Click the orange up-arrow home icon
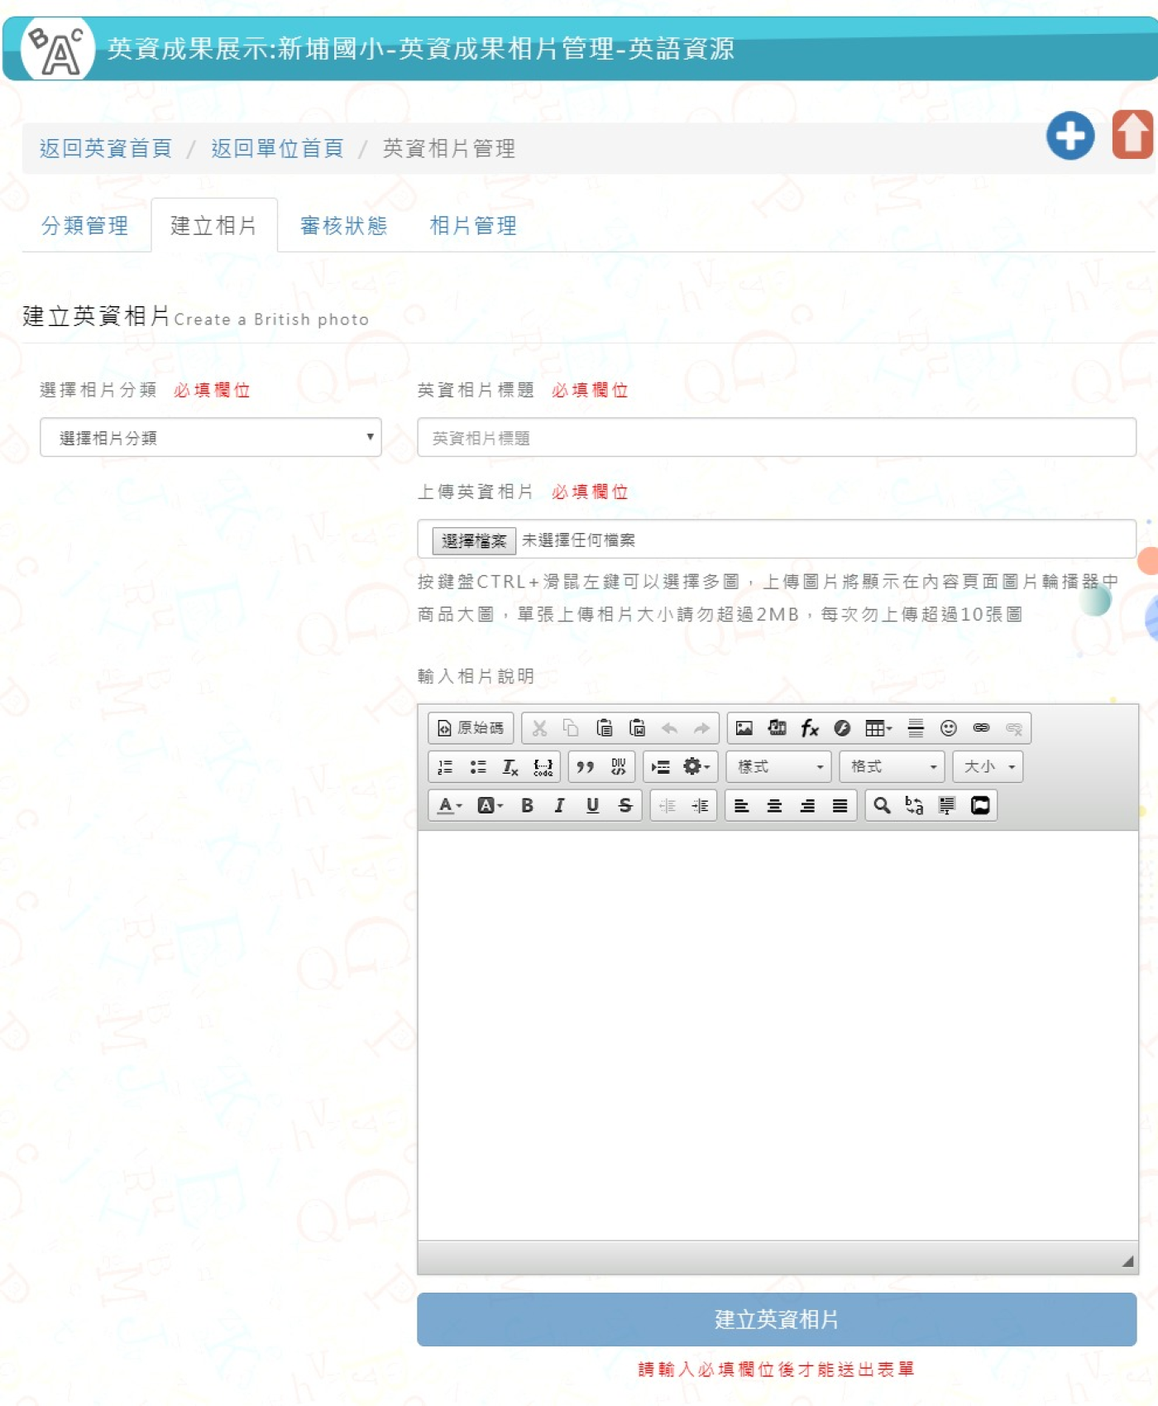This screenshot has height=1406, width=1158. pyautogui.click(x=1132, y=134)
